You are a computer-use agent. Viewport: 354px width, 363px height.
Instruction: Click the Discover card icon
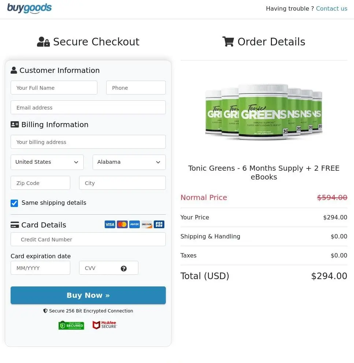(146, 224)
